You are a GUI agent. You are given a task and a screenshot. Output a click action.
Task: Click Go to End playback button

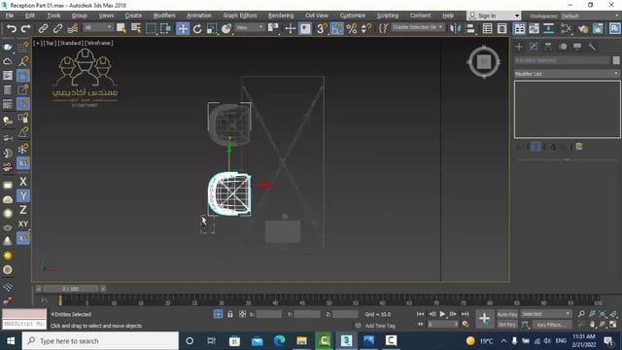(x=465, y=314)
